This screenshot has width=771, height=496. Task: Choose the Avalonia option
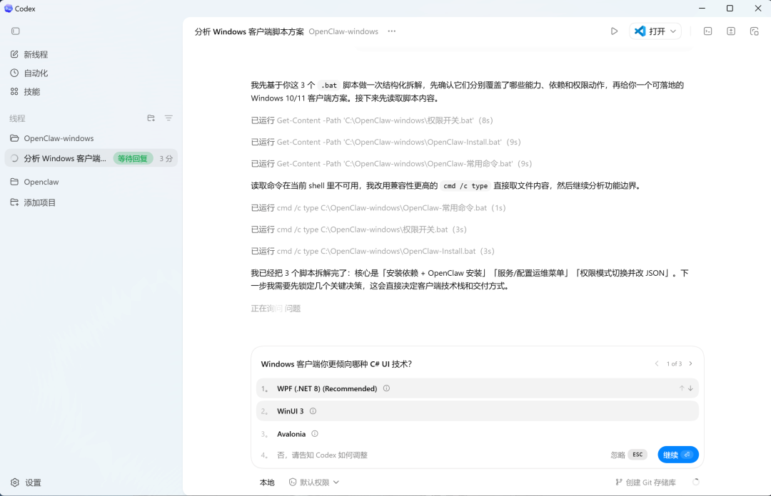[x=291, y=434]
